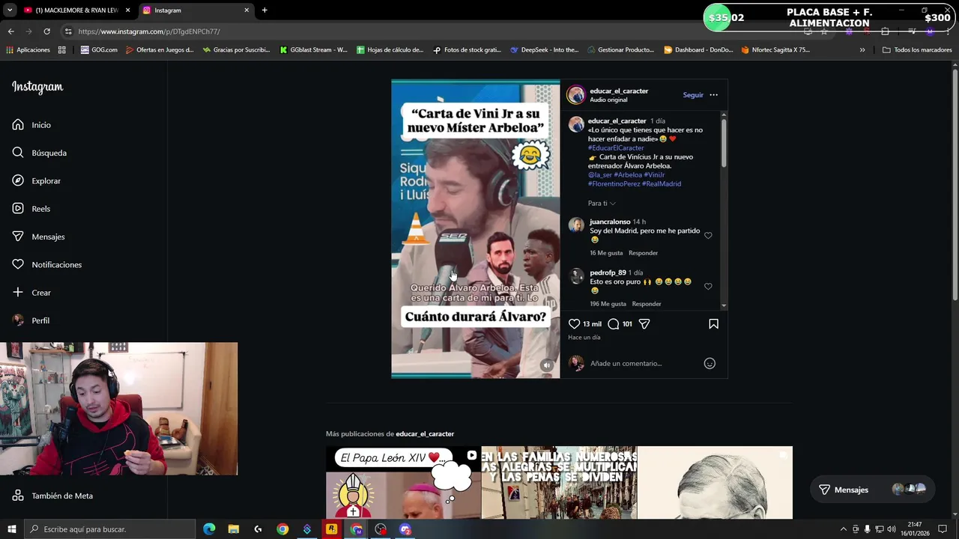Open Logitech G Hub from the taskbar

(x=258, y=529)
